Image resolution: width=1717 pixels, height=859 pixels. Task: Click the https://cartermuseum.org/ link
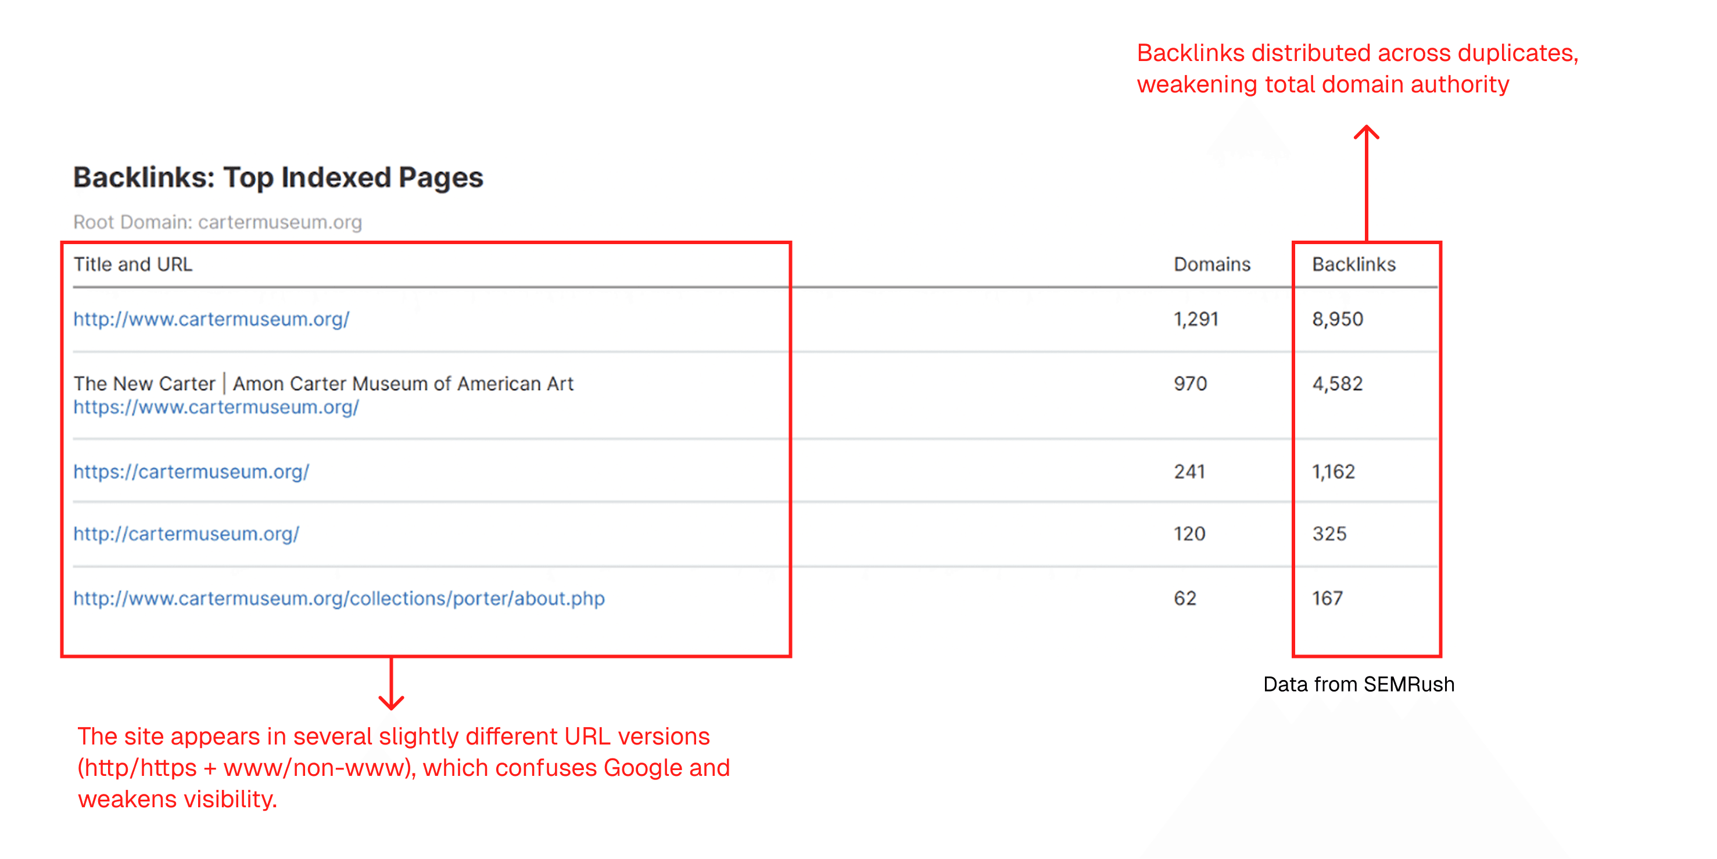(x=191, y=471)
